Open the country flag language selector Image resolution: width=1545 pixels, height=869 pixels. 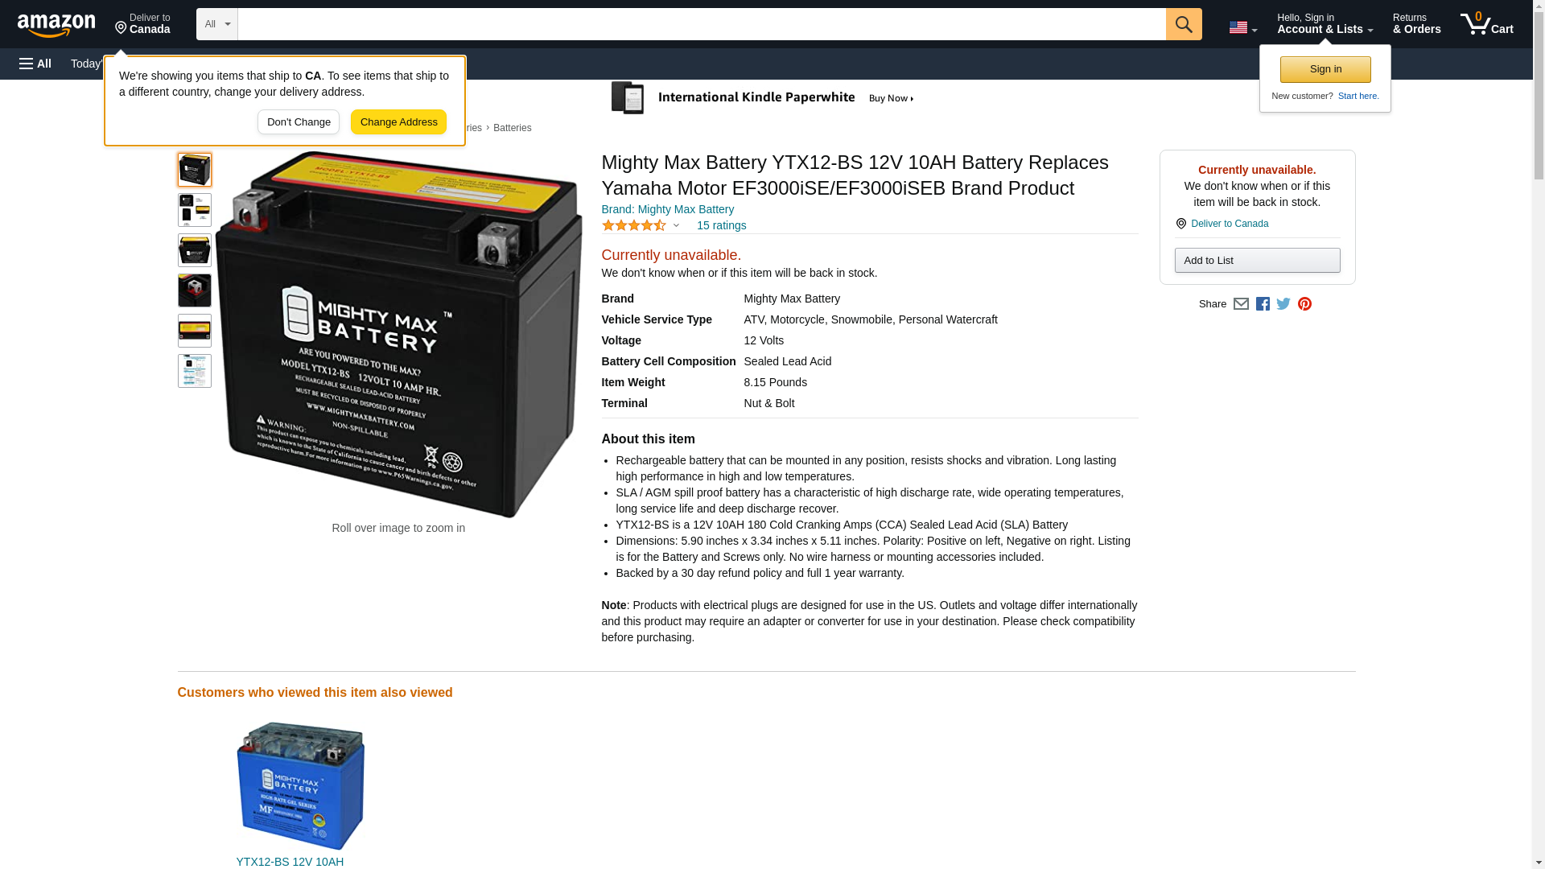(x=1242, y=27)
